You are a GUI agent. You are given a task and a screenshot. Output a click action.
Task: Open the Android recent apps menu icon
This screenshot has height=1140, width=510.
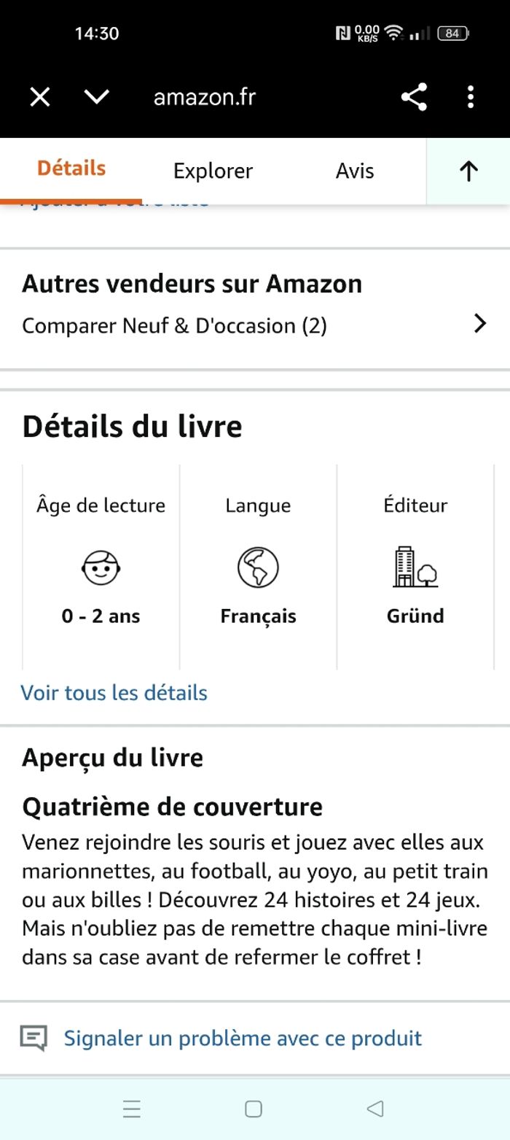pos(132,1109)
